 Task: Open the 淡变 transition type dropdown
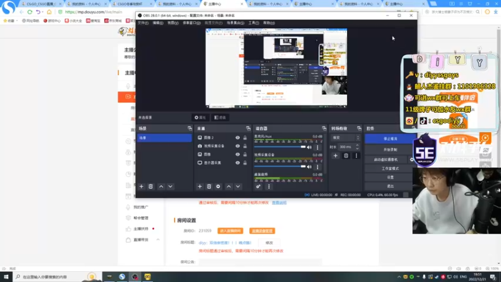346,138
